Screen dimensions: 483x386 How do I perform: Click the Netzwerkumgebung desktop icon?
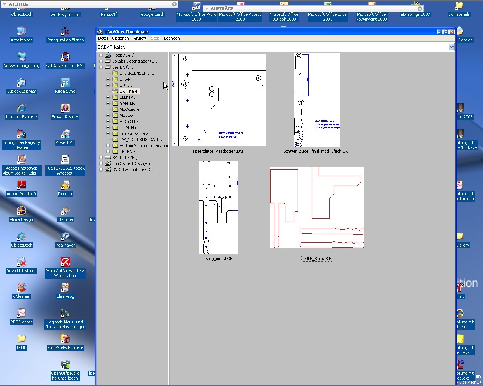pos(22,57)
